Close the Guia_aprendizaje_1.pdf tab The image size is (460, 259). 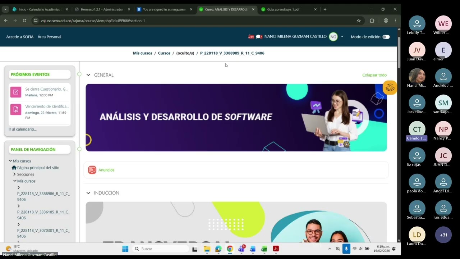point(316,9)
